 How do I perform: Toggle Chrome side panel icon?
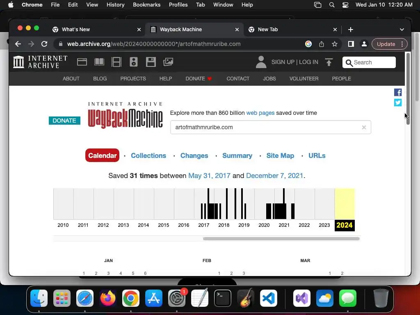(351, 44)
